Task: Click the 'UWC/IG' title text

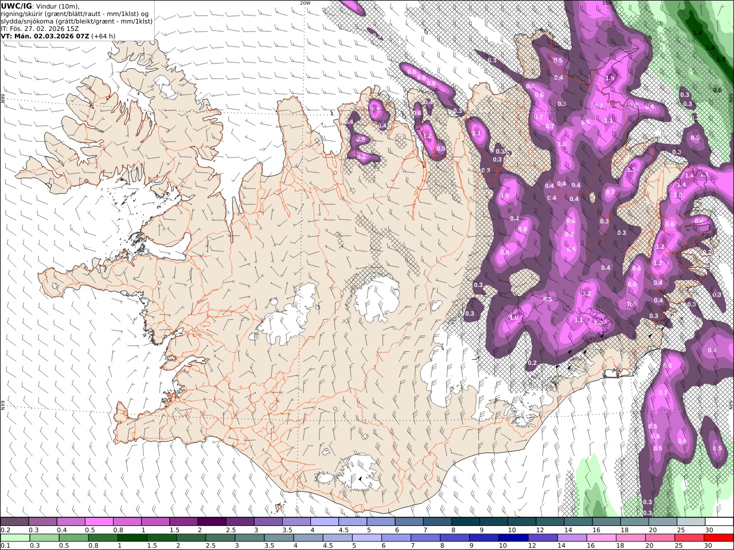Action: (16, 6)
